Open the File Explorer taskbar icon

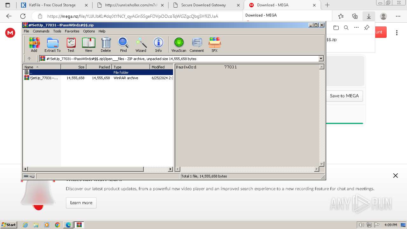(x=36, y=225)
